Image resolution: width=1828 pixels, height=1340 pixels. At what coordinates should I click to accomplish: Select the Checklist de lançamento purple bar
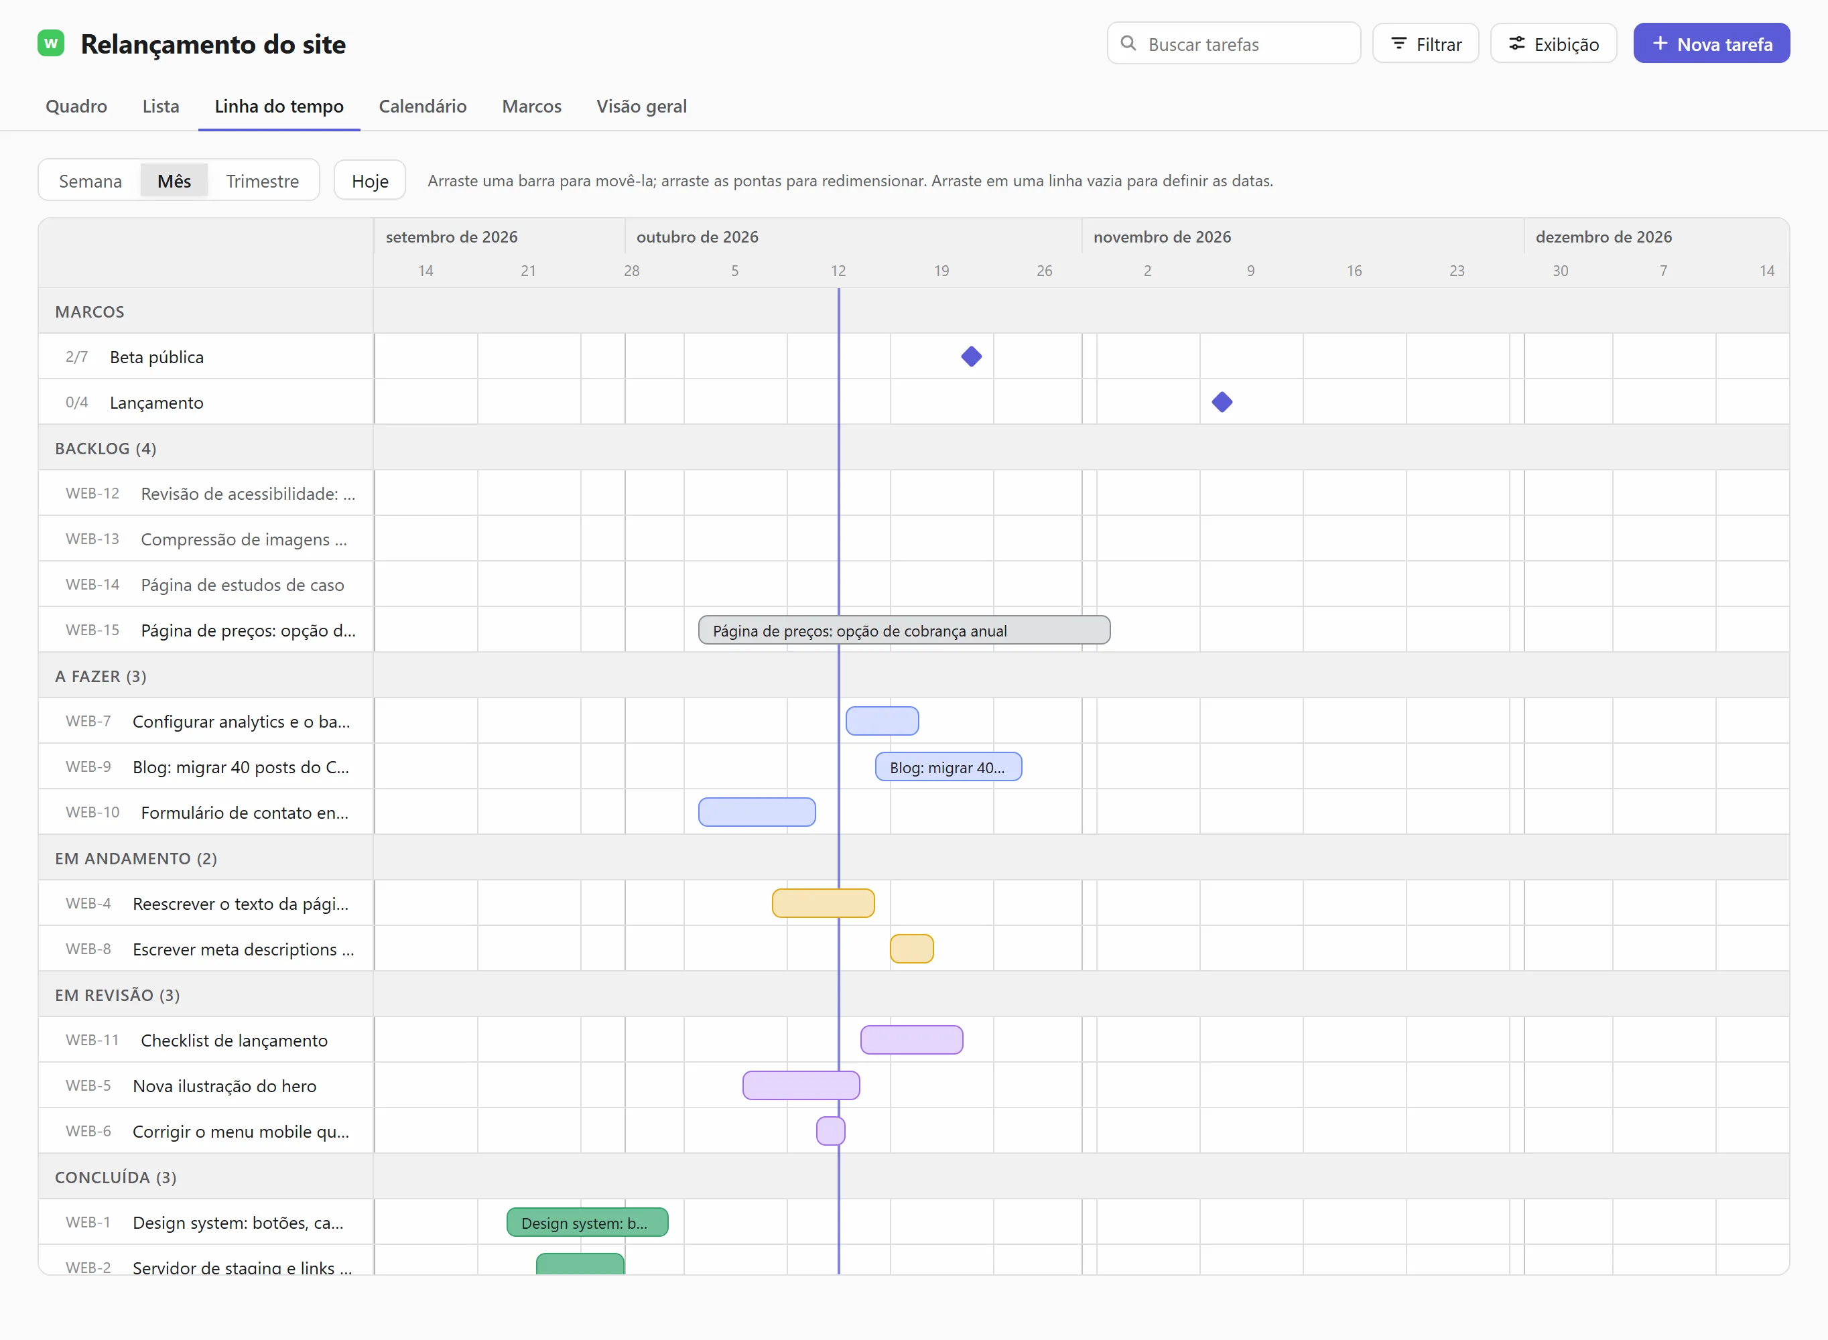911,1040
